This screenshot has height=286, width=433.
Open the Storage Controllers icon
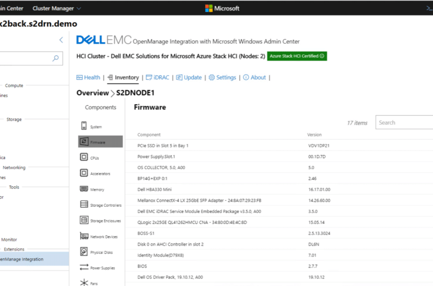[x=84, y=204]
